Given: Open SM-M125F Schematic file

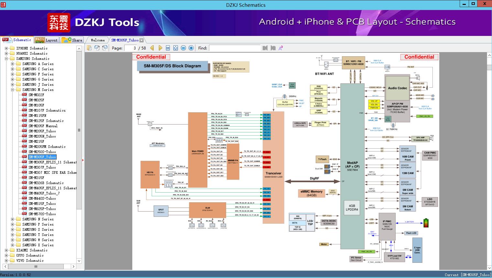Looking at the screenshot, I should pos(46,121).
